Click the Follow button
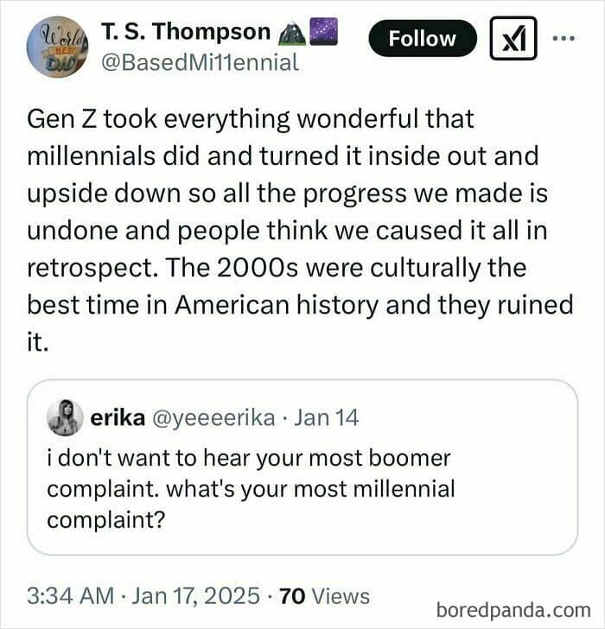Screen dimensions: 605x629 pos(423,39)
